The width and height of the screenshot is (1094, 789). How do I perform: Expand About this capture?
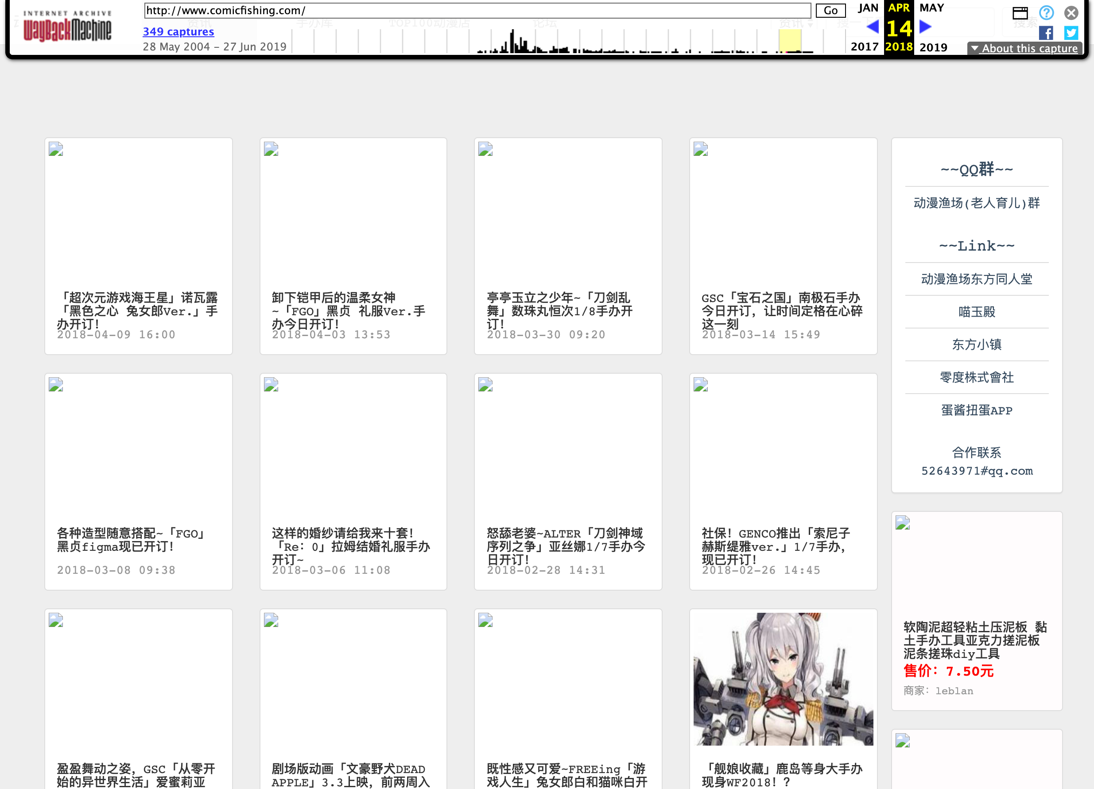pos(1024,48)
